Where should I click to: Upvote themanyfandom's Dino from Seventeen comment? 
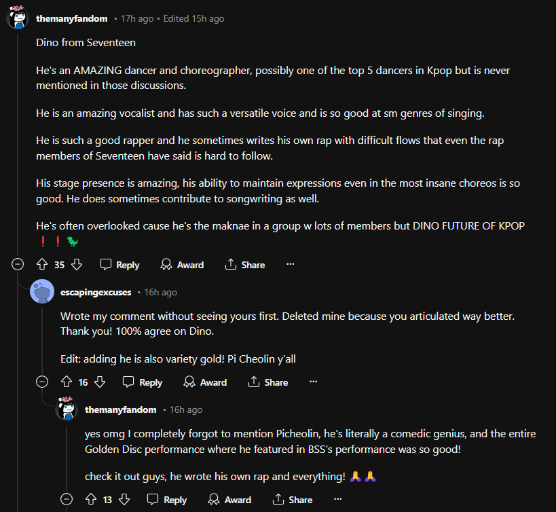pyautogui.click(x=41, y=265)
